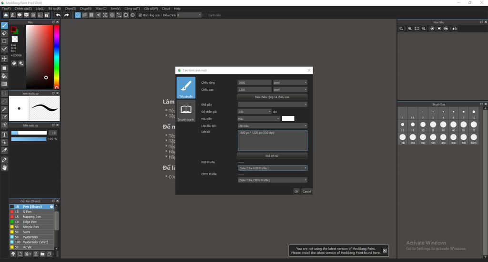Click the brush opacity 100 % slider
Screen dimensions: 488x262
(x=29, y=139)
